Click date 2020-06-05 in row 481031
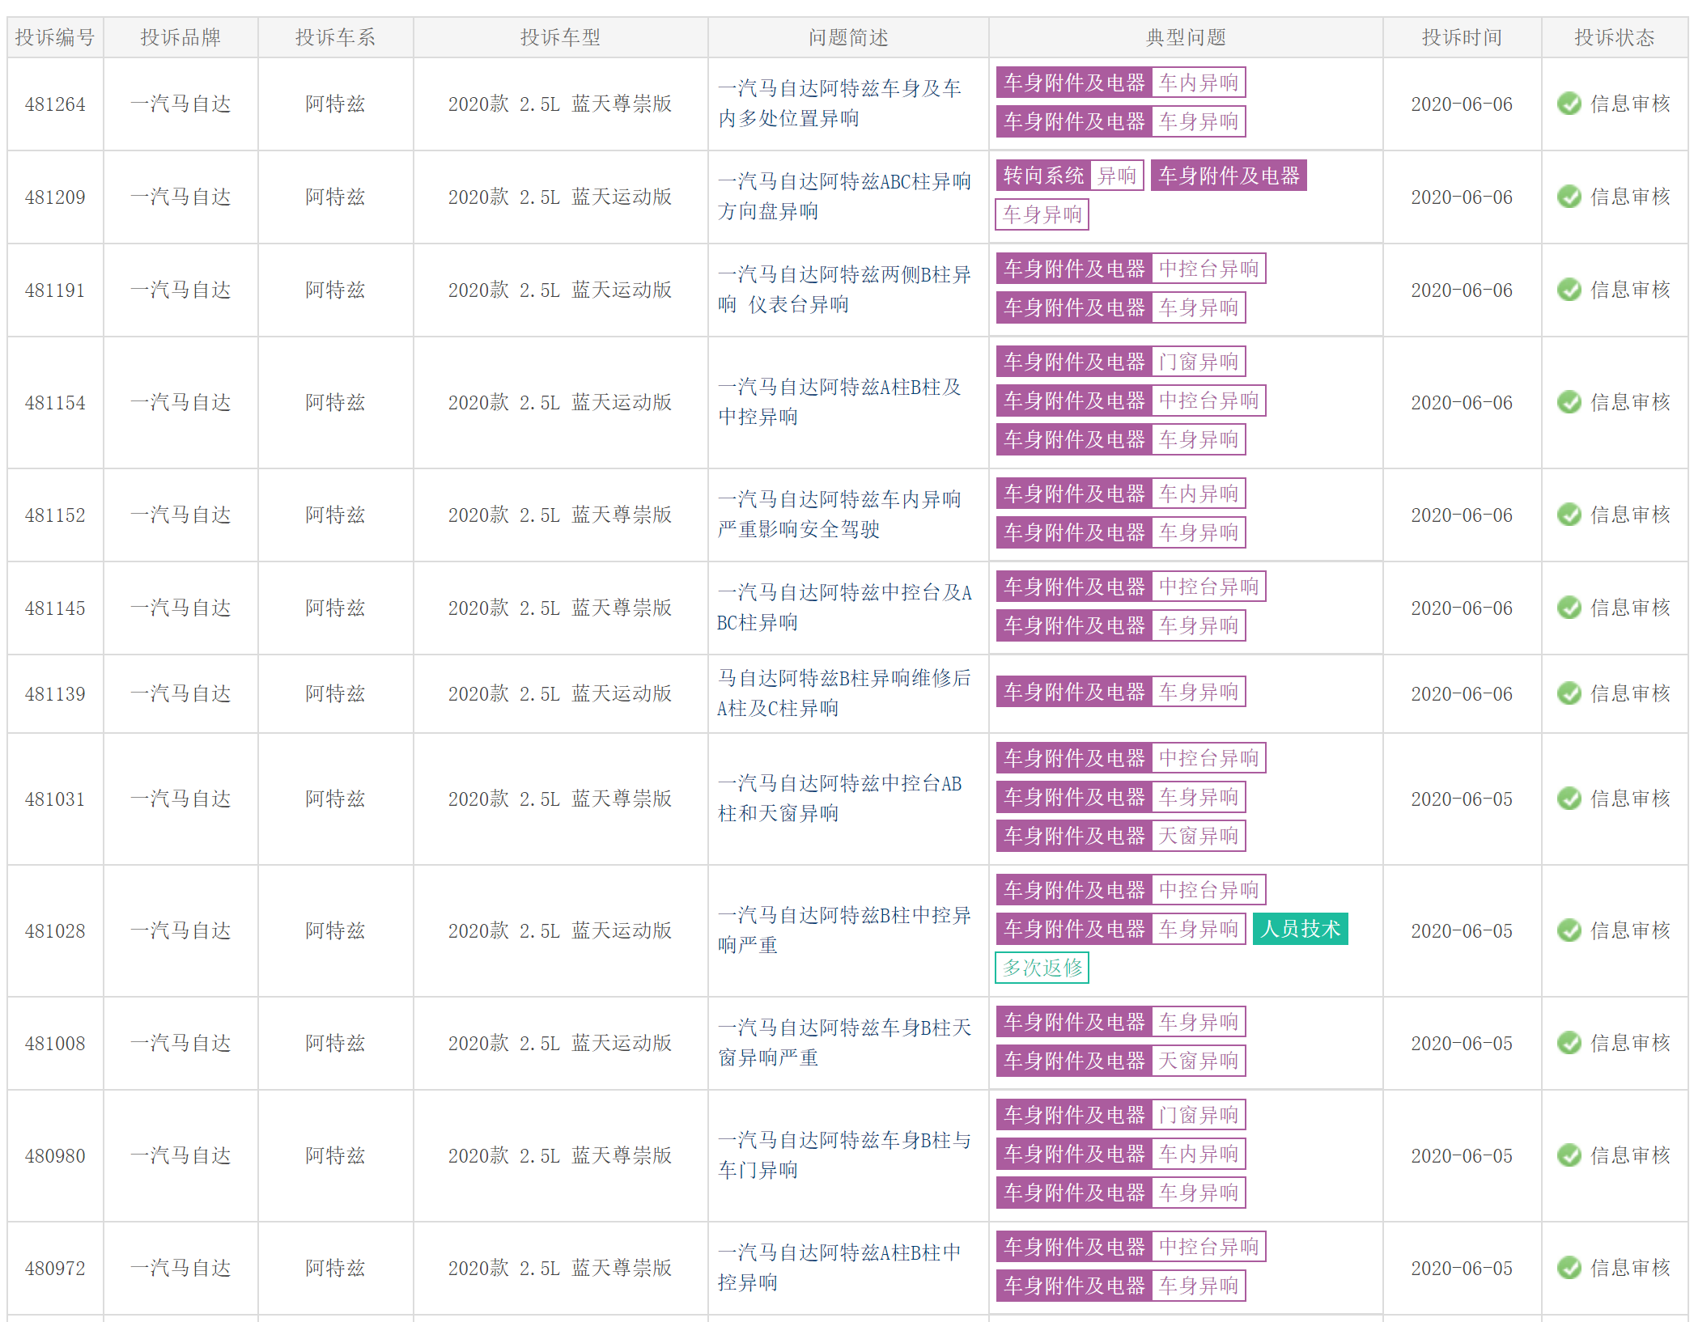The image size is (1694, 1322). tap(1462, 799)
